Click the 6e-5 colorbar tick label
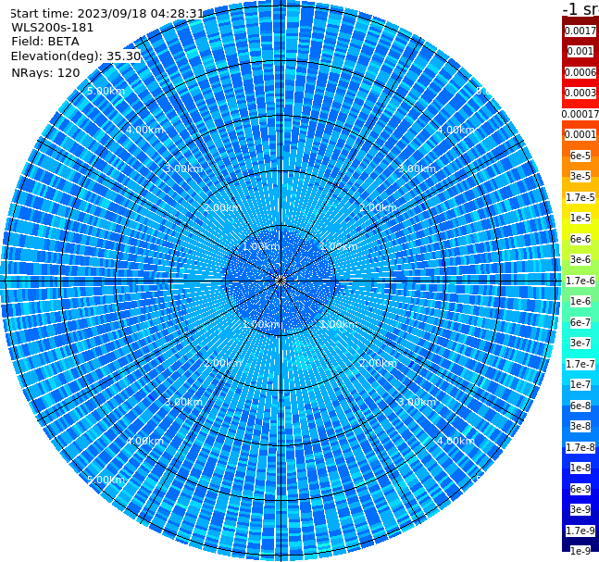The width and height of the screenshot is (599, 562). click(x=580, y=156)
